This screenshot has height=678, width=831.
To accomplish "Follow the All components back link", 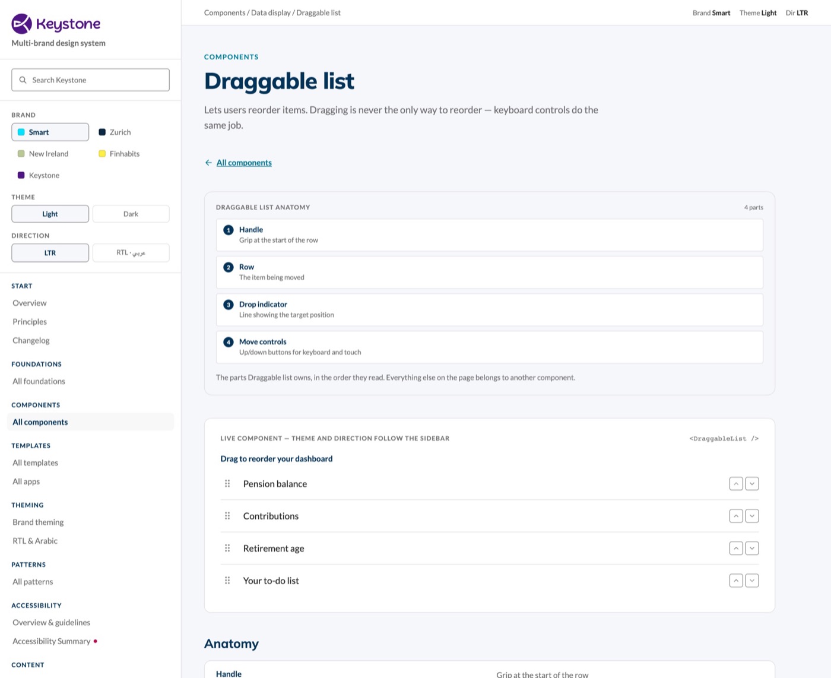I will pyautogui.click(x=244, y=163).
